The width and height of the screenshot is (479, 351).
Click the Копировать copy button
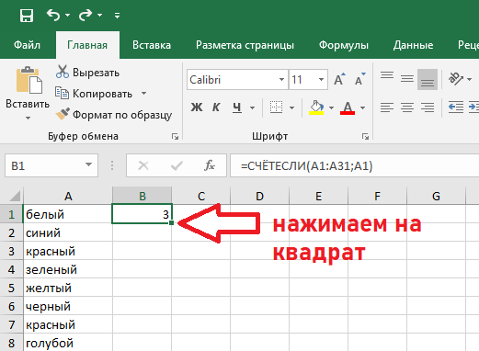(94, 94)
